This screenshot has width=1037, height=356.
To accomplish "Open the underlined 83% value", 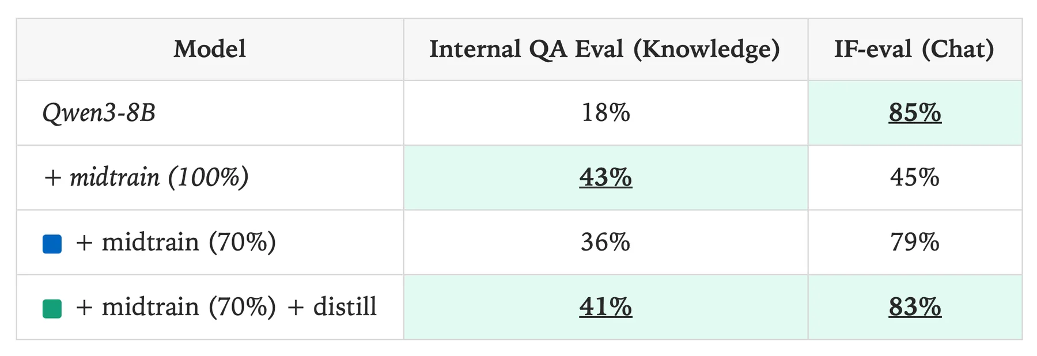I will click(x=915, y=307).
